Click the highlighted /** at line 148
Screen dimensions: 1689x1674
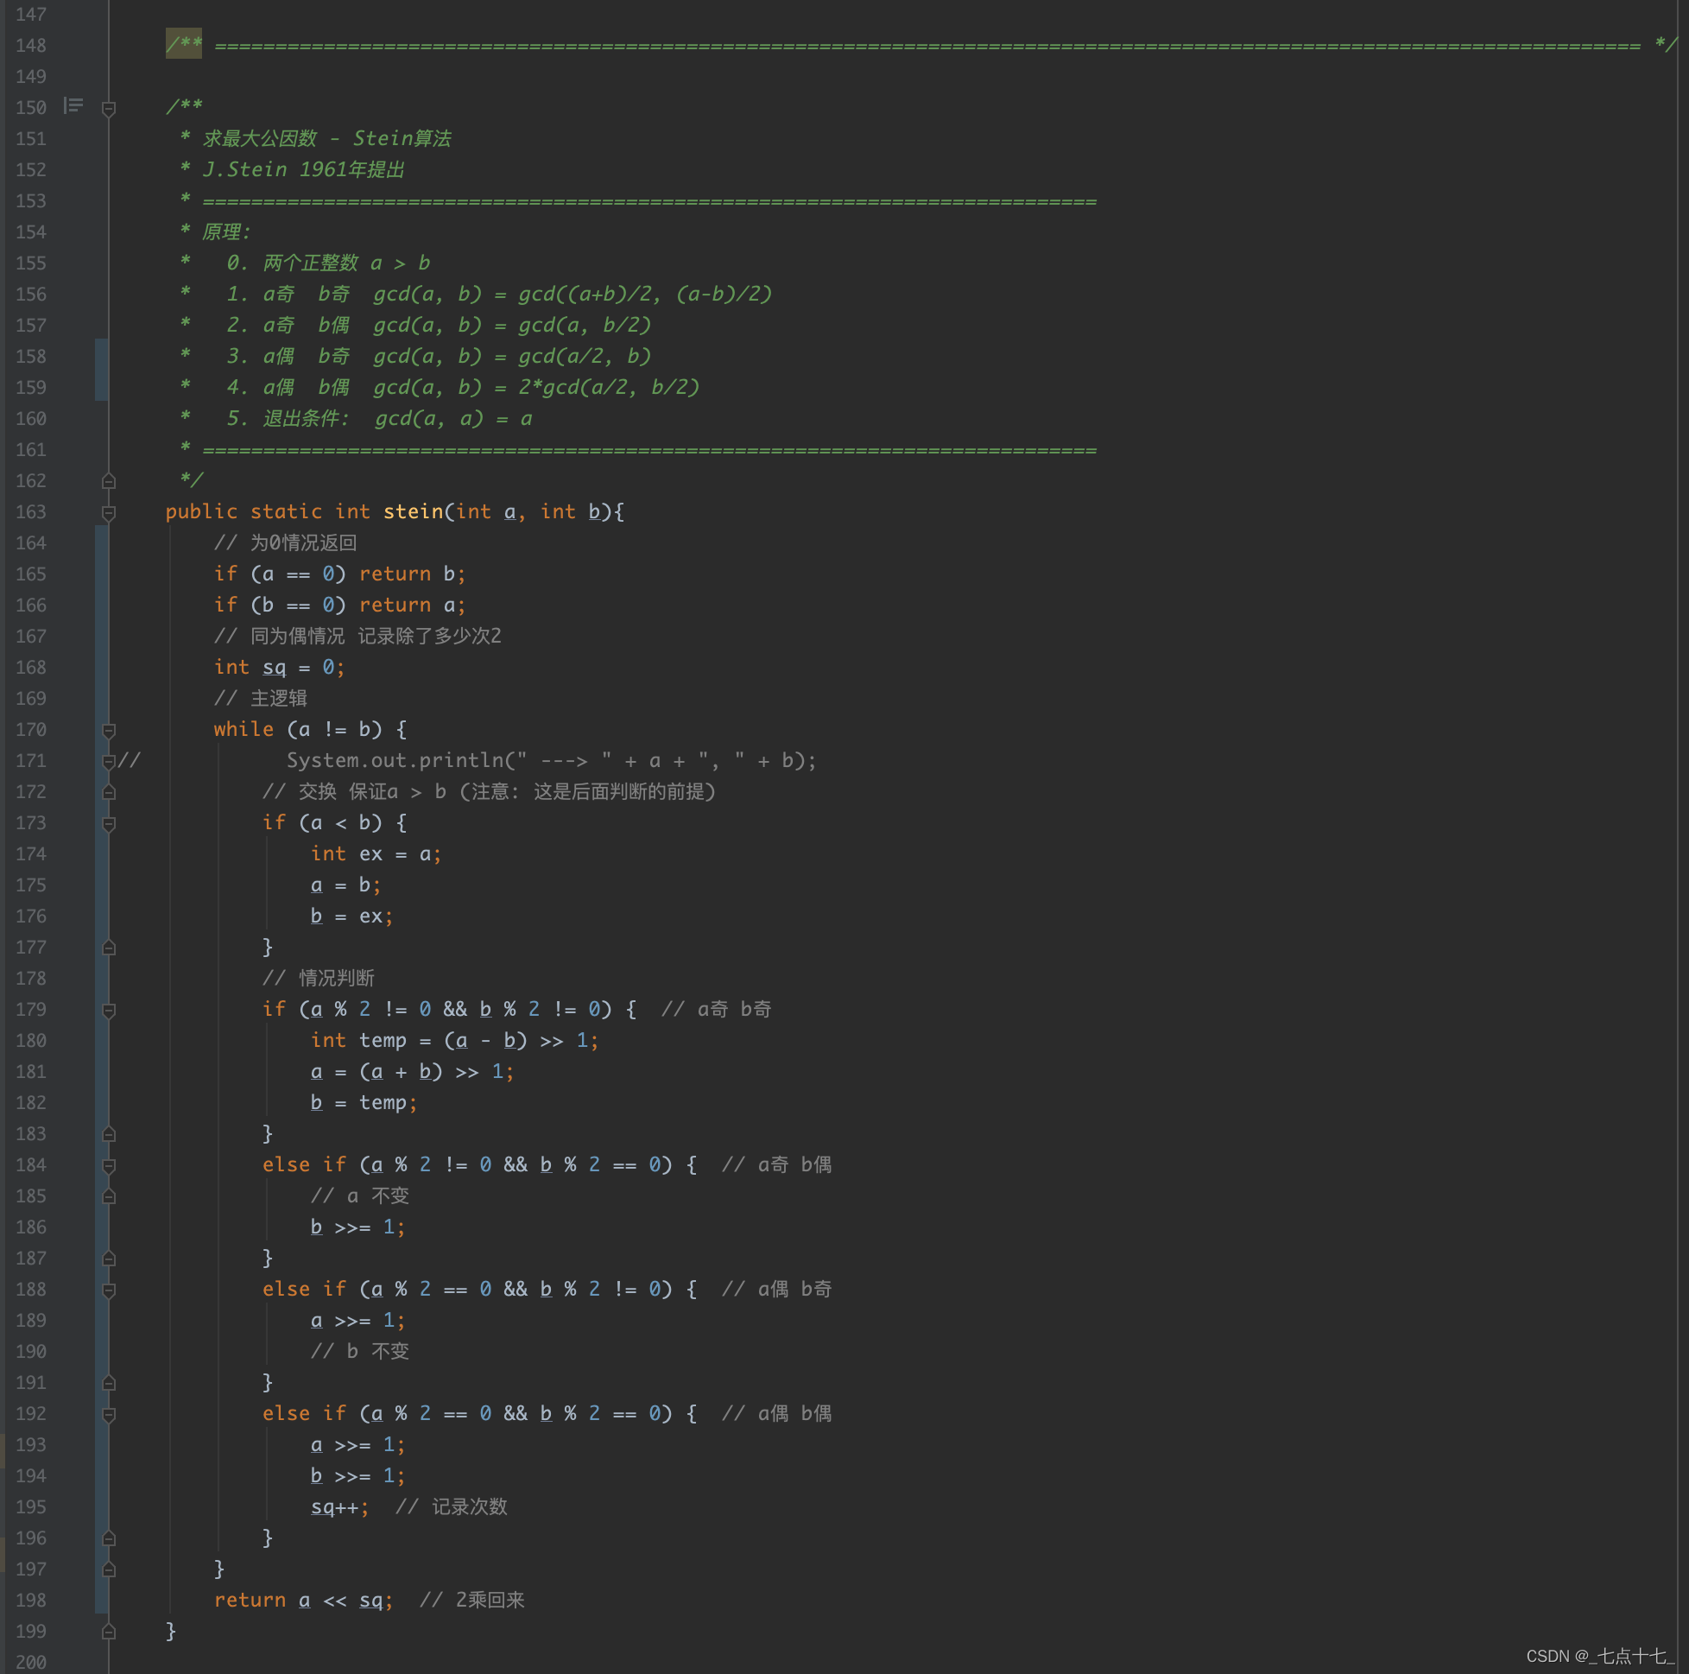click(x=184, y=44)
